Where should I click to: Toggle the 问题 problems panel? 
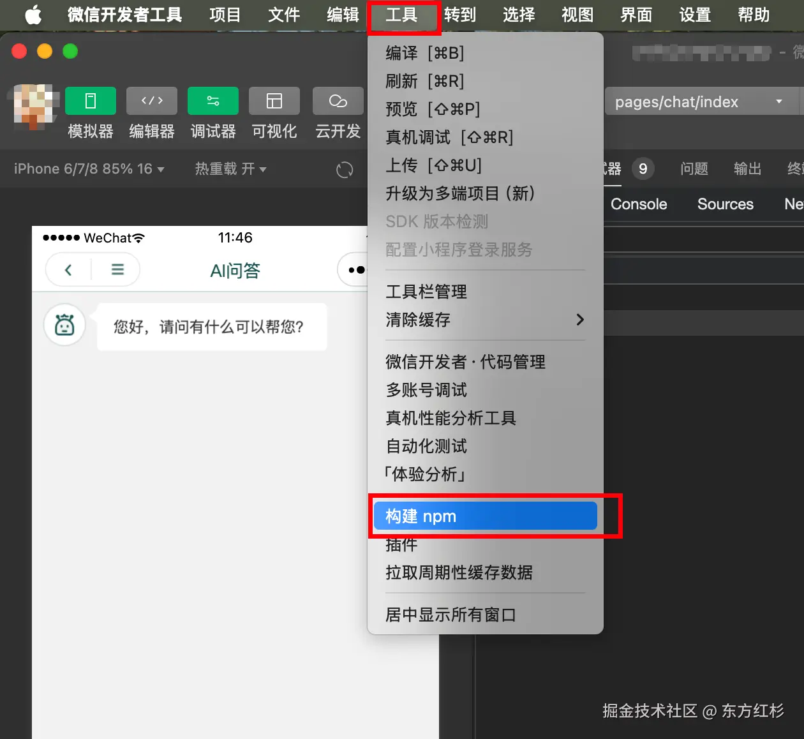[694, 168]
